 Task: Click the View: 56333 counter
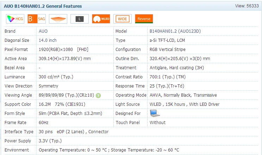tap(247, 6)
